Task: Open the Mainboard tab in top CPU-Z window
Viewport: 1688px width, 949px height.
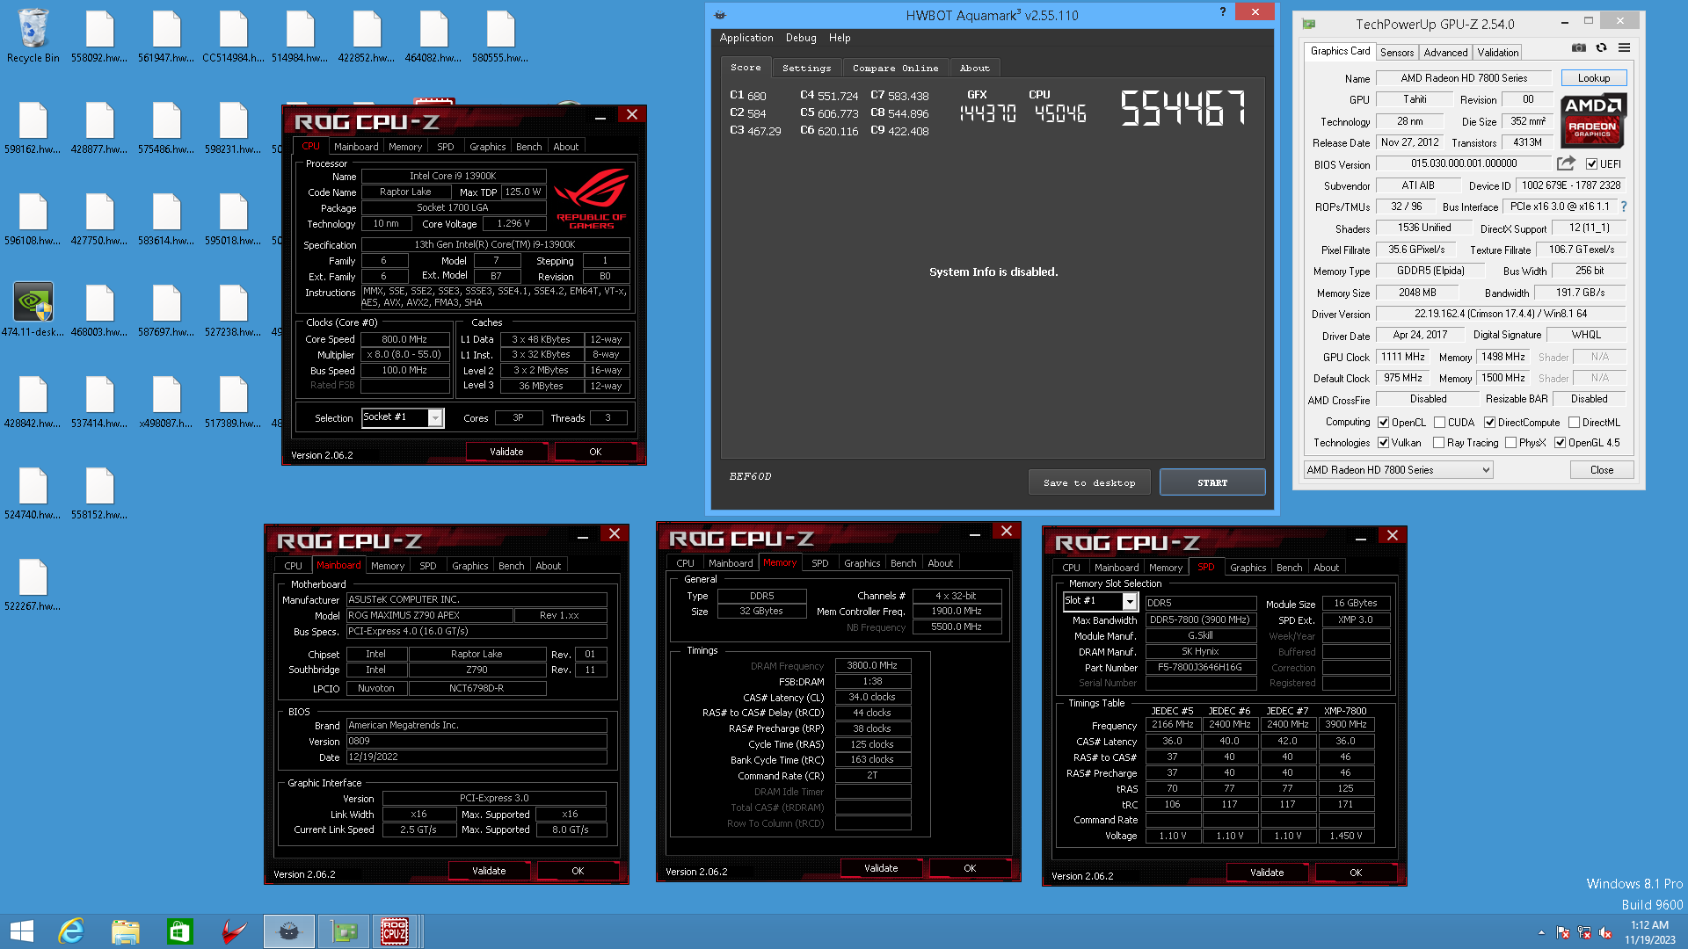Action: (x=355, y=147)
